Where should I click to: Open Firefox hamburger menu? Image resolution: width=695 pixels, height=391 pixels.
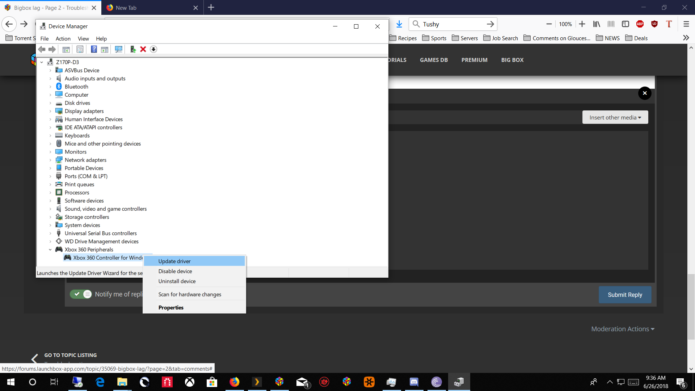pos(686,24)
